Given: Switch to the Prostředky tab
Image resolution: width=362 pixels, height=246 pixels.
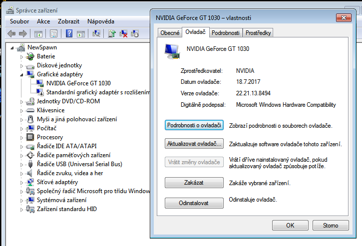Looking at the screenshot, I should 258,33.
